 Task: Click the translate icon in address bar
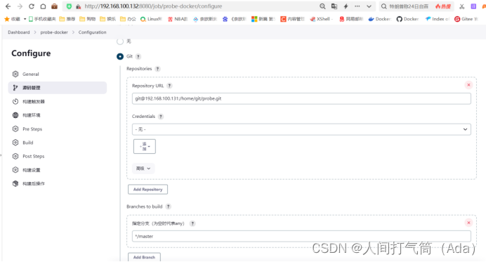334,6
